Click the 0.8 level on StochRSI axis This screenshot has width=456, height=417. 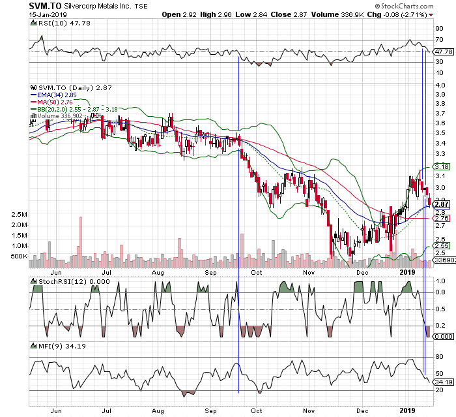(440, 292)
